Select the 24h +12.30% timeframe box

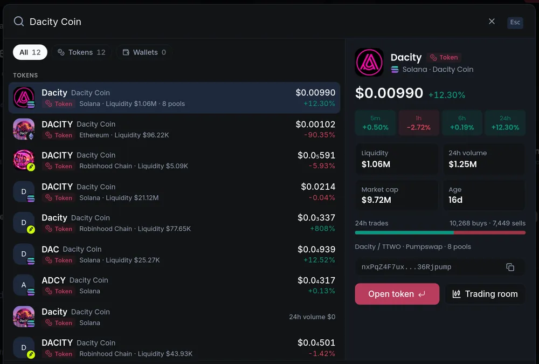click(505, 123)
